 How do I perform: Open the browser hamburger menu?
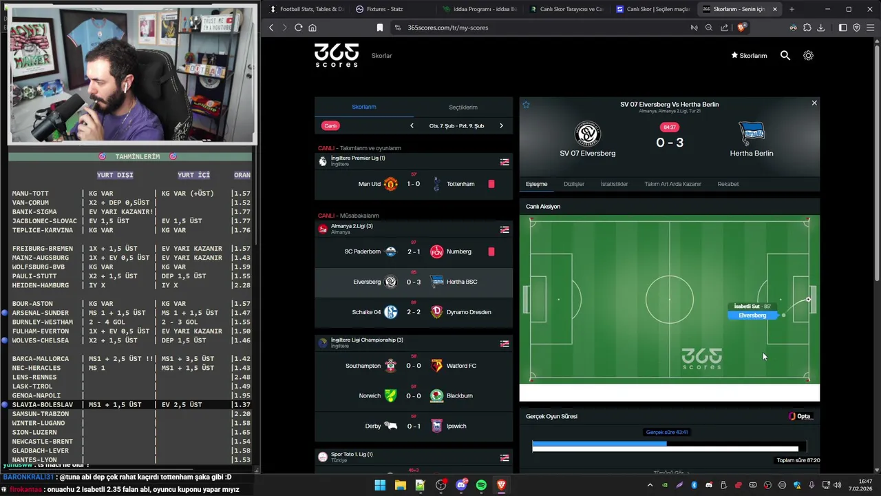point(871,28)
